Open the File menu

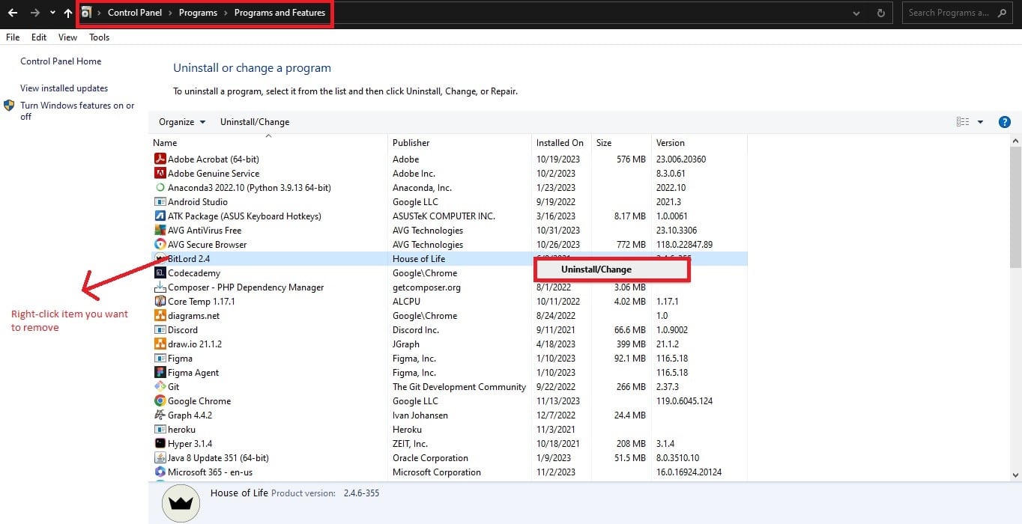pos(13,37)
